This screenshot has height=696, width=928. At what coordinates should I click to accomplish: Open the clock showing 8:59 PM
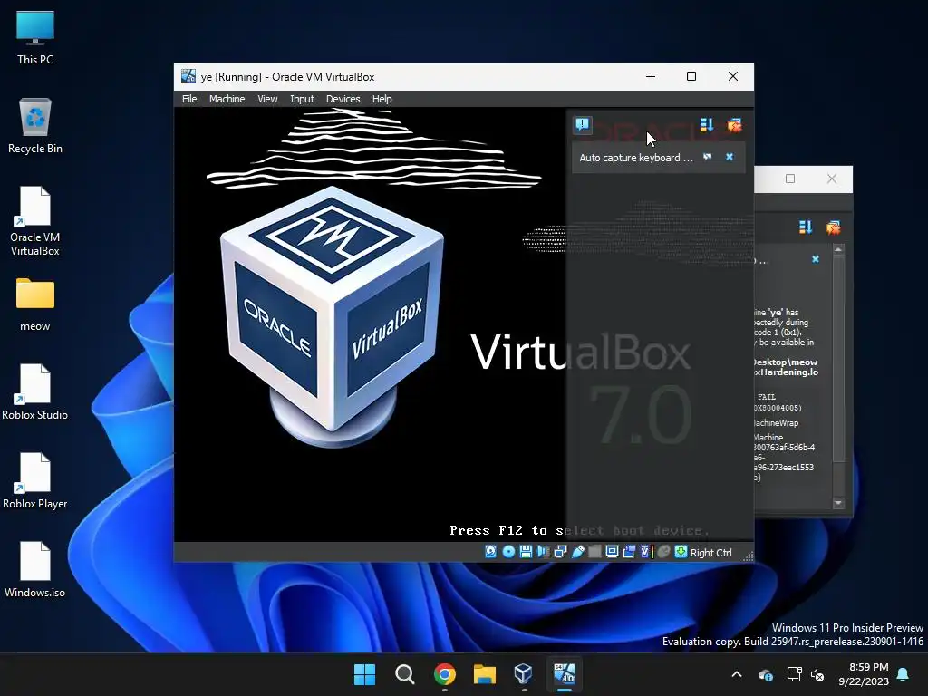point(864,674)
